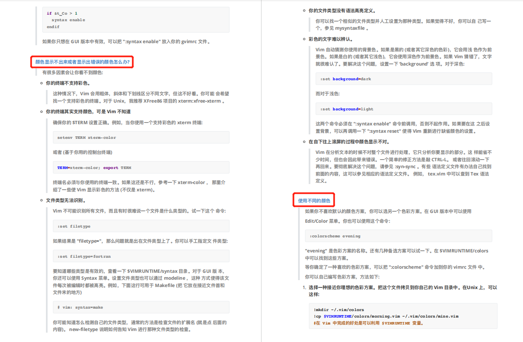Image resolution: width=523 pixels, height=342 pixels.
Task: Click the blue heading "使用不同的颜色"
Action: point(314,201)
